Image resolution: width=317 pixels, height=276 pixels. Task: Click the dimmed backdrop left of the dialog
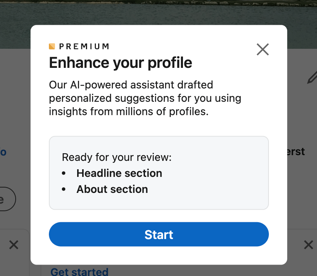click(15, 114)
